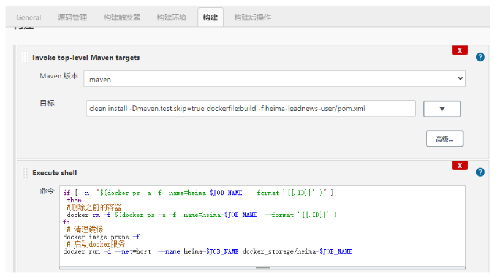Screen dimensions: 497x279
Task: Expand the 目标 field with arrow button
Action: tap(442, 109)
